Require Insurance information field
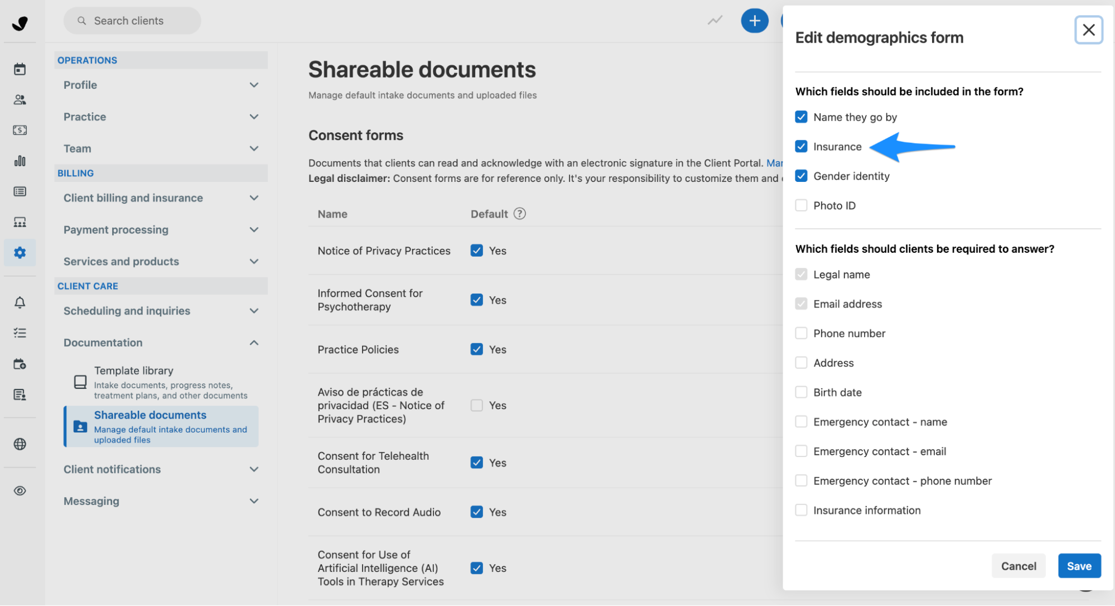Image resolution: width=1115 pixels, height=606 pixels. (801, 510)
